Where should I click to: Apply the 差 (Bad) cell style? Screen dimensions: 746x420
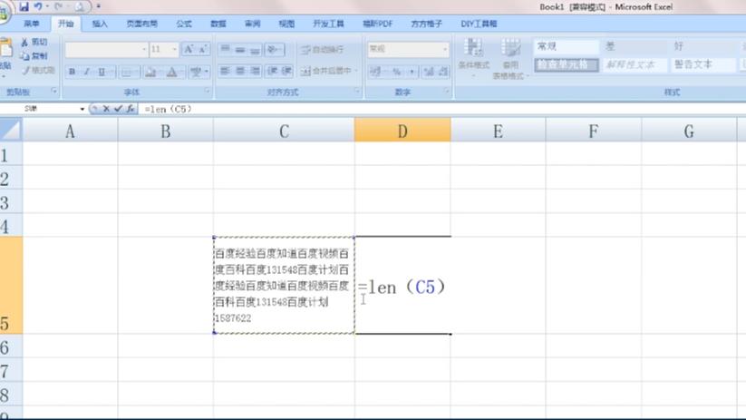point(635,46)
